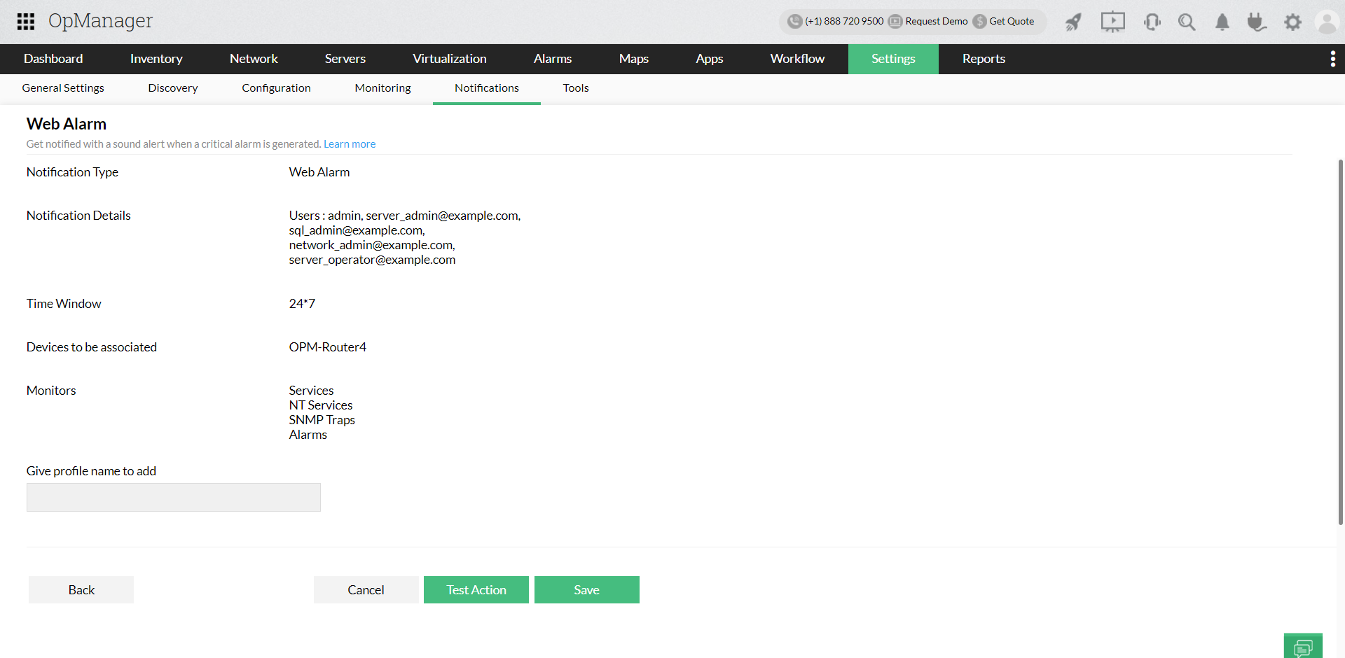The image size is (1345, 658).
Task: Click 'network_admin@example.com,' in notification details
Action: pos(372,245)
